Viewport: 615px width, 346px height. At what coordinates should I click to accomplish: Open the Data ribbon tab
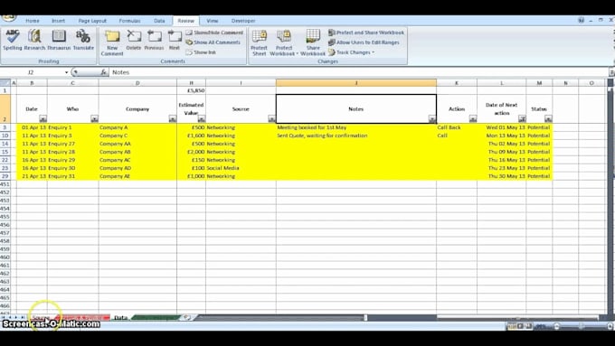coord(159,21)
